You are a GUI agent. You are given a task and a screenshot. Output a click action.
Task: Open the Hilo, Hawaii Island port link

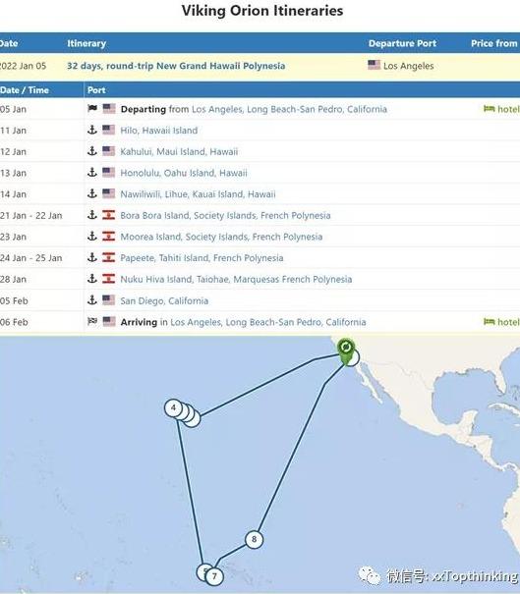pos(159,131)
